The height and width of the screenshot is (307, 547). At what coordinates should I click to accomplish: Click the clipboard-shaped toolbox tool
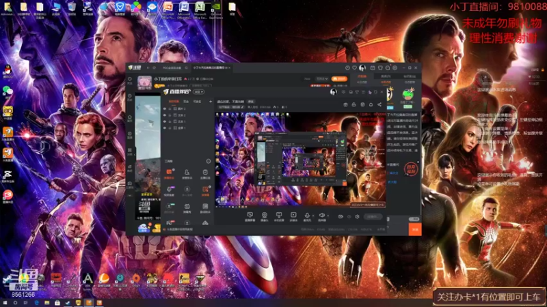click(x=205, y=173)
